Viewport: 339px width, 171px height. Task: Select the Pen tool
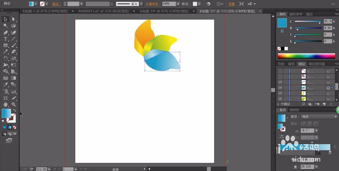[5, 32]
